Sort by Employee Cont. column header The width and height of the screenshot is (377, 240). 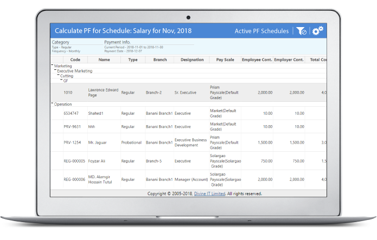257,60
